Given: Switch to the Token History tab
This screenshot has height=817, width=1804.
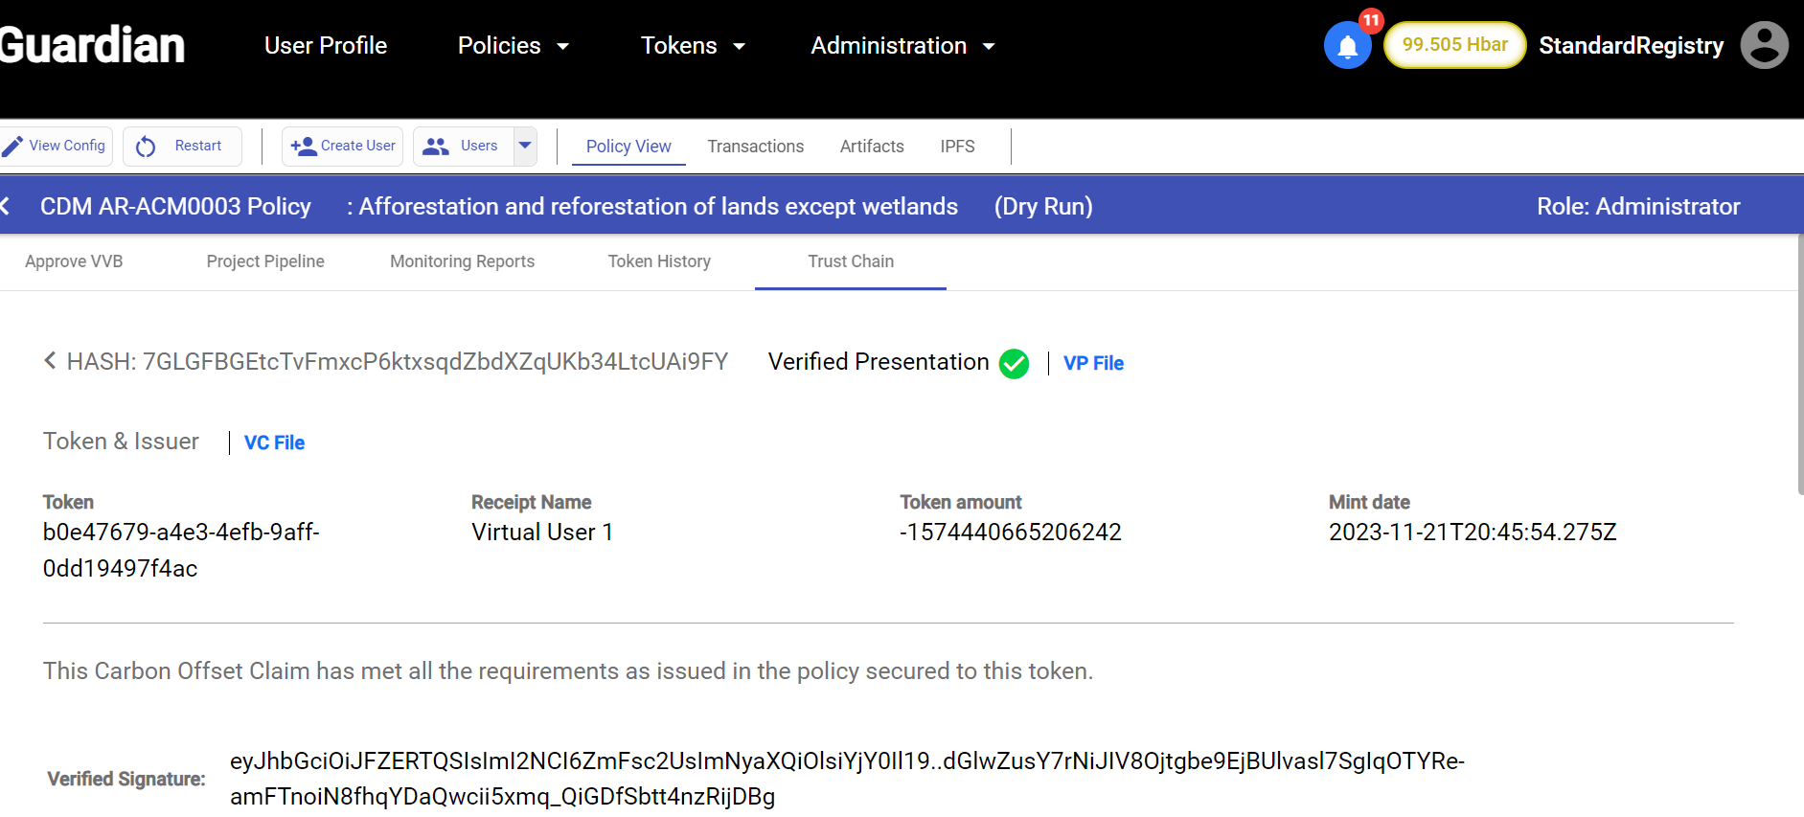Looking at the screenshot, I should 659,261.
